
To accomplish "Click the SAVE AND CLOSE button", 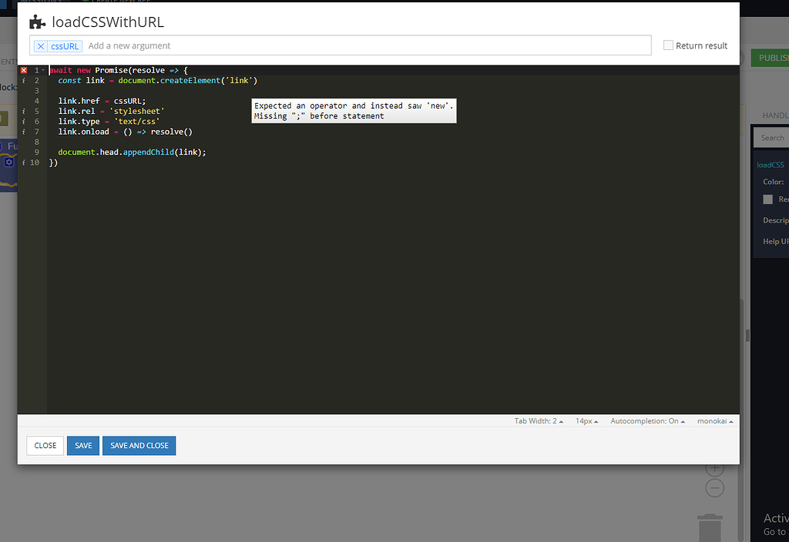I will pyautogui.click(x=139, y=445).
